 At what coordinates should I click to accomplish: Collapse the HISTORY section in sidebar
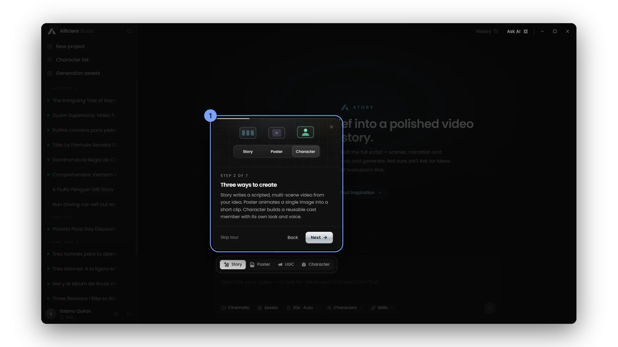point(62,88)
